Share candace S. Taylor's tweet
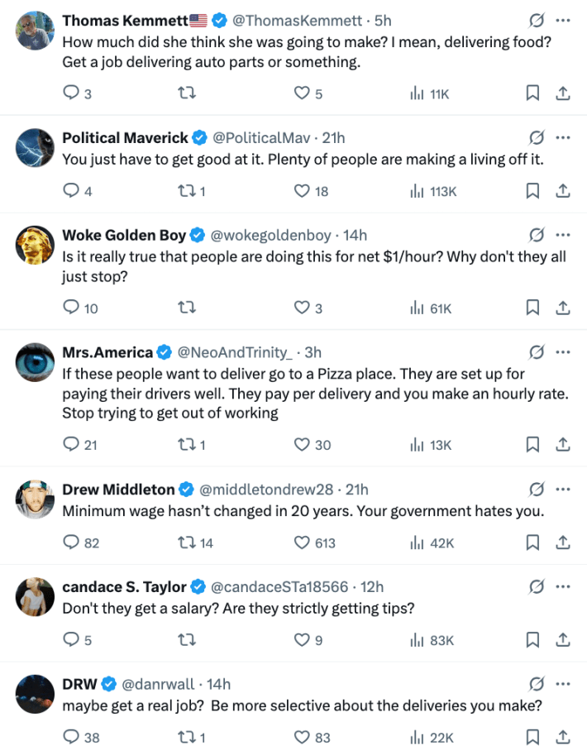This screenshot has width=587, height=755. pos(562,639)
